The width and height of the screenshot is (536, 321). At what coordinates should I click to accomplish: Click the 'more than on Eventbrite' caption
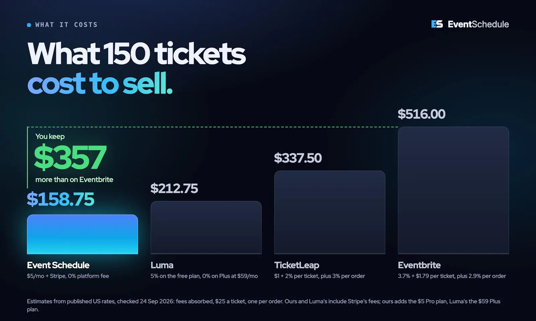(x=74, y=179)
